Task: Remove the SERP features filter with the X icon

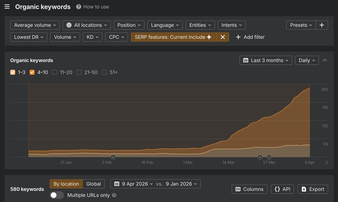Action: pos(223,37)
